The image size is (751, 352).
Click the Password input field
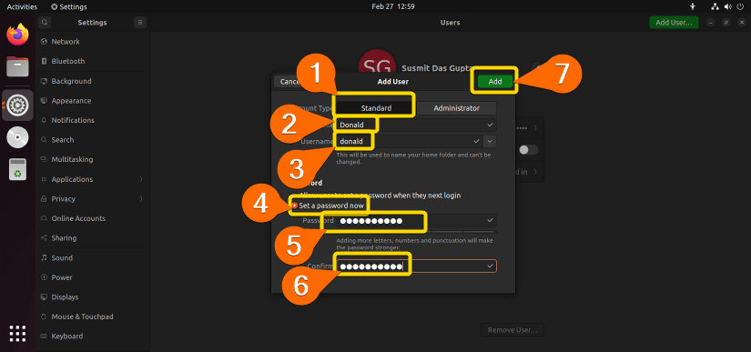(x=416, y=220)
